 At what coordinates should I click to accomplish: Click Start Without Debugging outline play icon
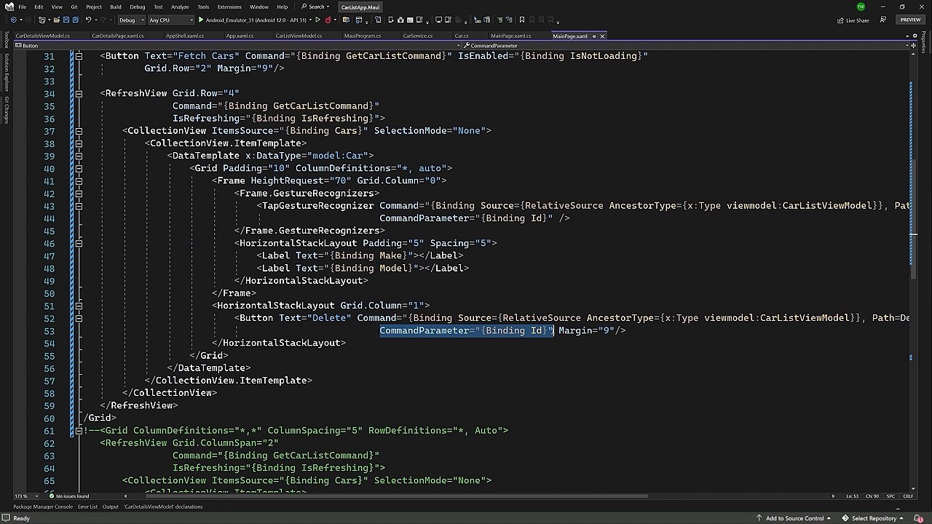pos(318,20)
